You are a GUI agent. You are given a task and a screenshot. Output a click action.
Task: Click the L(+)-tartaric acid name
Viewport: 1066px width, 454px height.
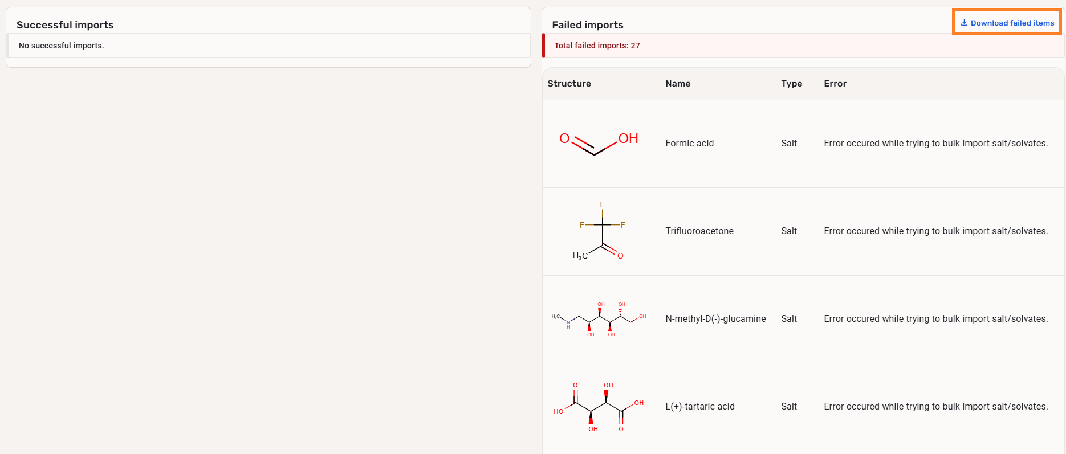click(x=699, y=407)
